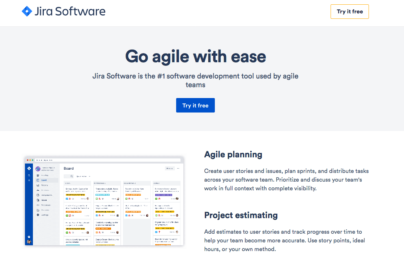Click the 'Project estimating' heading

[241, 215]
